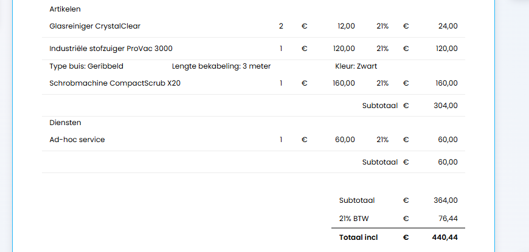The width and height of the screenshot is (529, 252).
Task: Click the Diensten section heading
Action: tap(65, 122)
